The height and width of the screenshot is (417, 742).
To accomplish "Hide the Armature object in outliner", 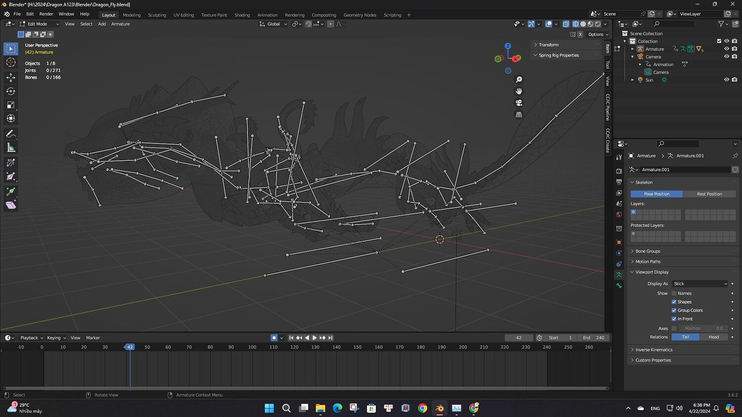I will click(727, 49).
